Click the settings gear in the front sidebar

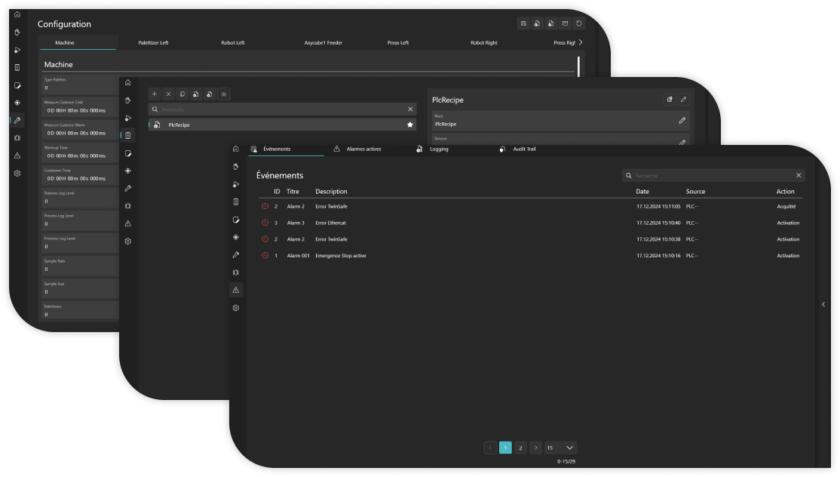(236, 308)
